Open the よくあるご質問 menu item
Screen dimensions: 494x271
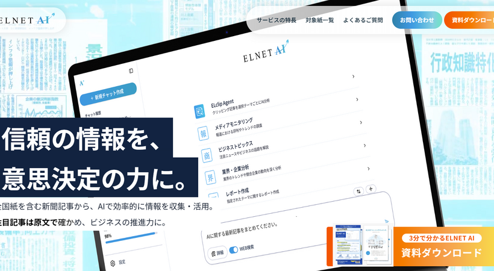pos(363,20)
